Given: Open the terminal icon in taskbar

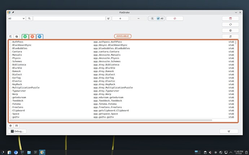Looking at the screenshot, I should click(x=36, y=152).
